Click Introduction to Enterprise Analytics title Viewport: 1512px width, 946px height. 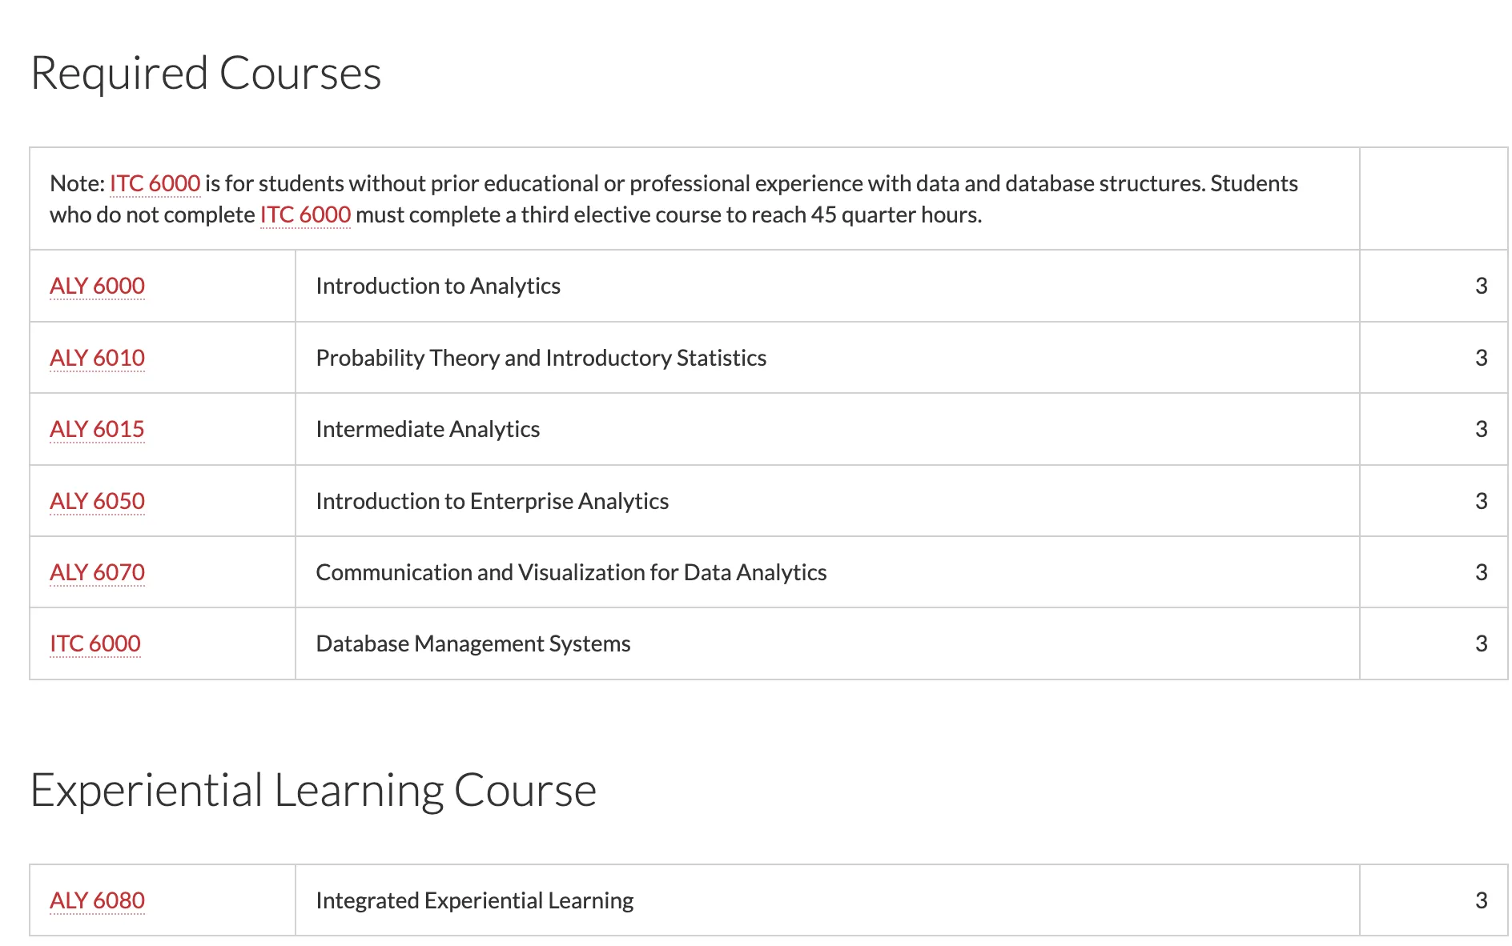[492, 501]
